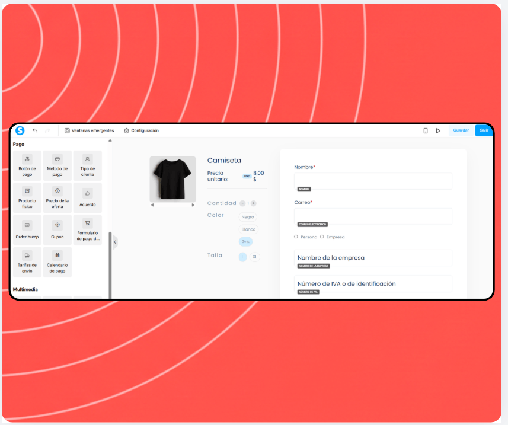Click the sidebar vertical scrollbar
508x425 pixels.
click(110, 265)
